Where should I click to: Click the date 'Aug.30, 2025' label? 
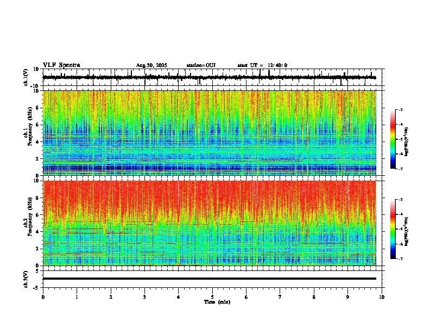point(151,65)
